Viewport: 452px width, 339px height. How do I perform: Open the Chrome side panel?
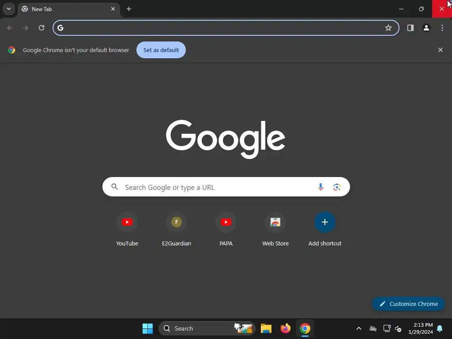[411, 28]
